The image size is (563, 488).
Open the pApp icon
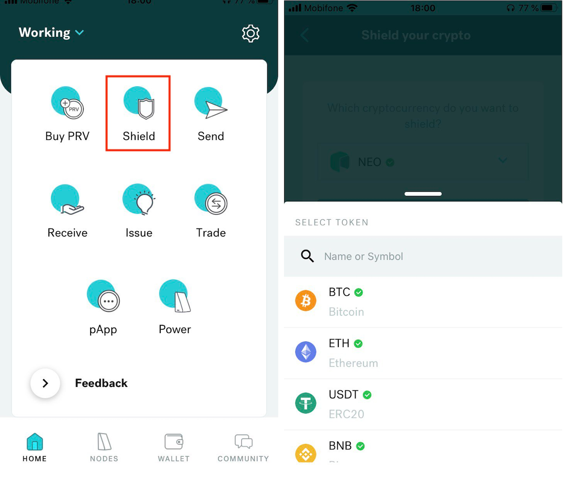coord(103,296)
